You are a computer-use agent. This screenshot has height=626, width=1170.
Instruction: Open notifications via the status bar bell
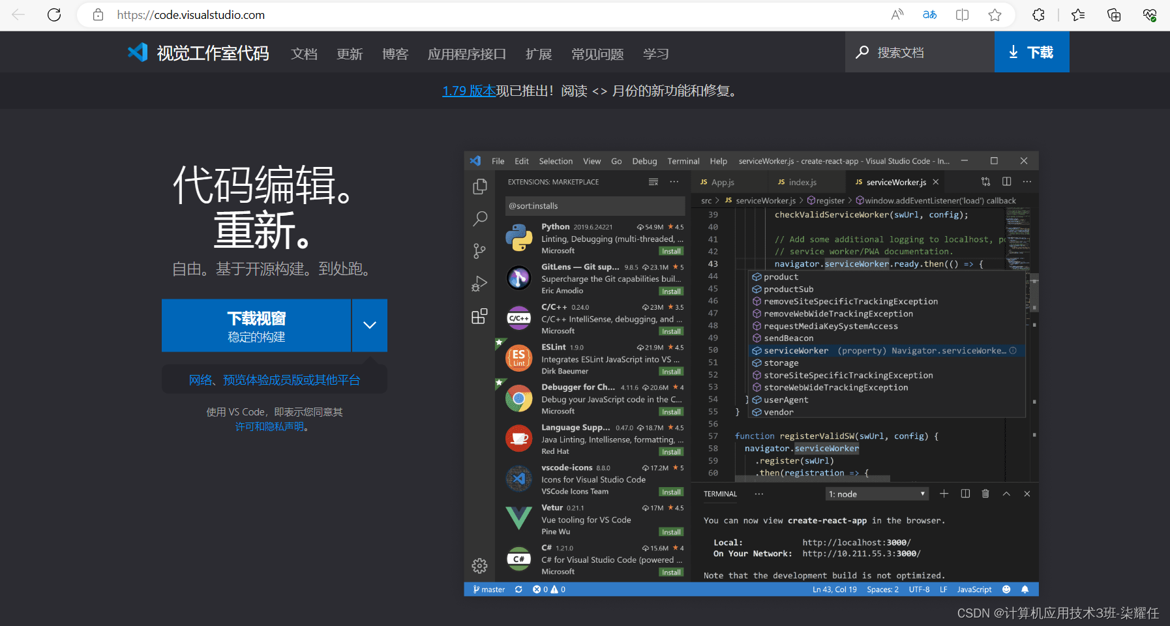[x=1025, y=589]
